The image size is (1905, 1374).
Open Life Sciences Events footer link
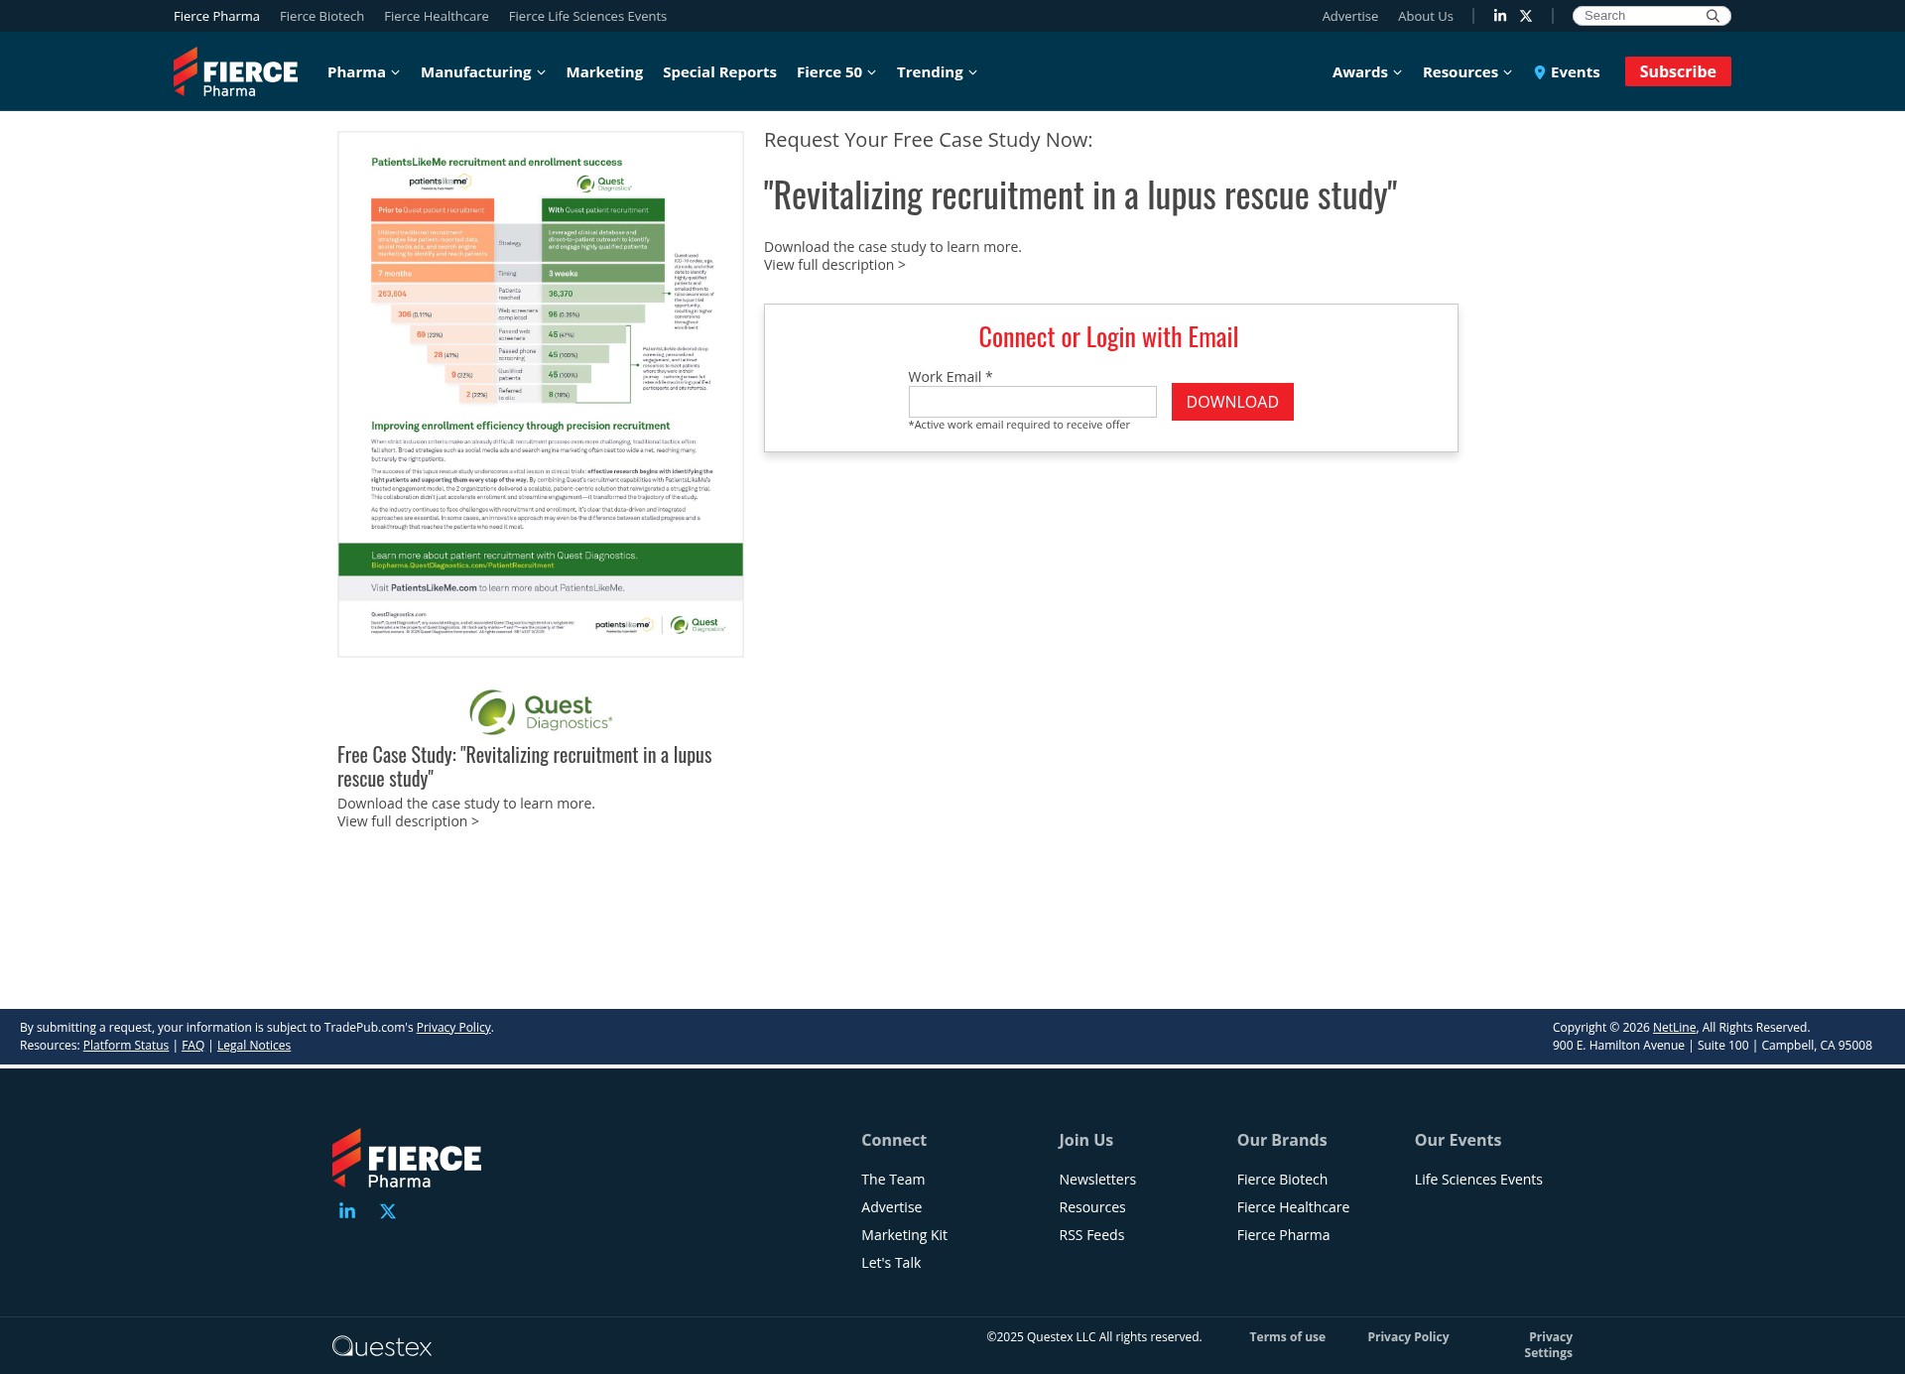(1478, 1180)
